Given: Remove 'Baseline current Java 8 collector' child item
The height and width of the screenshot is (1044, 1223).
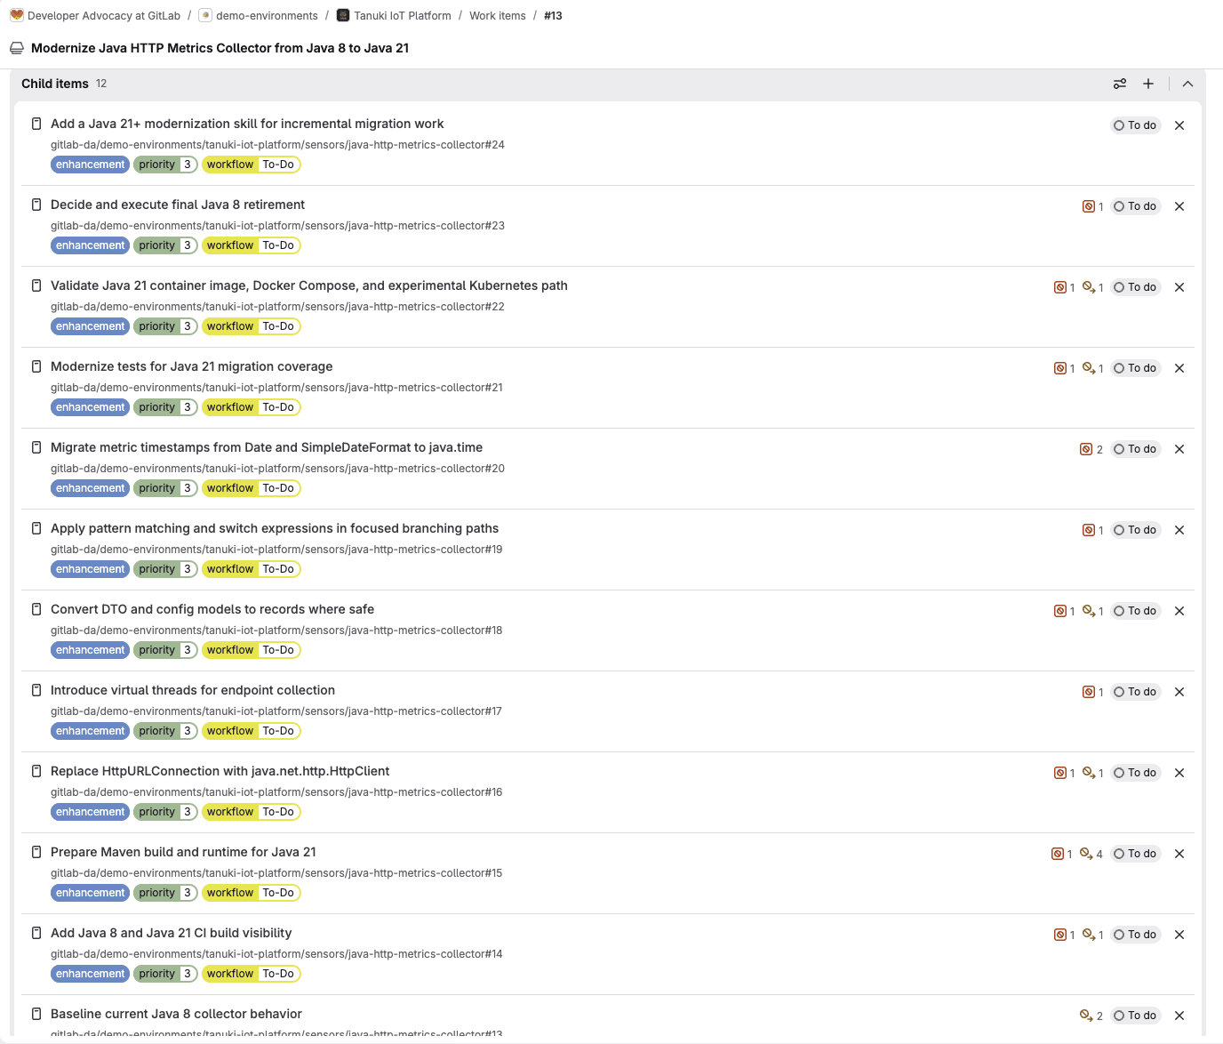Looking at the screenshot, I should 1179,1016.
